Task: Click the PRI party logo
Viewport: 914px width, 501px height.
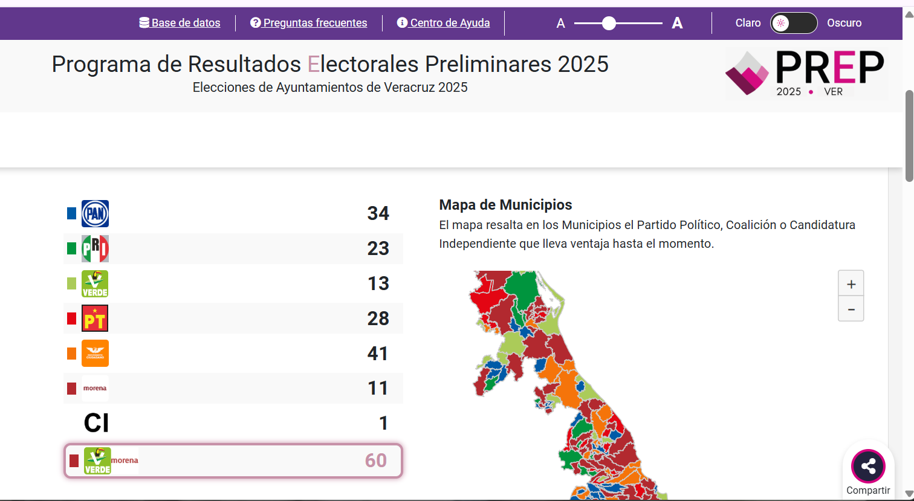Action: (x=95, y=248)
